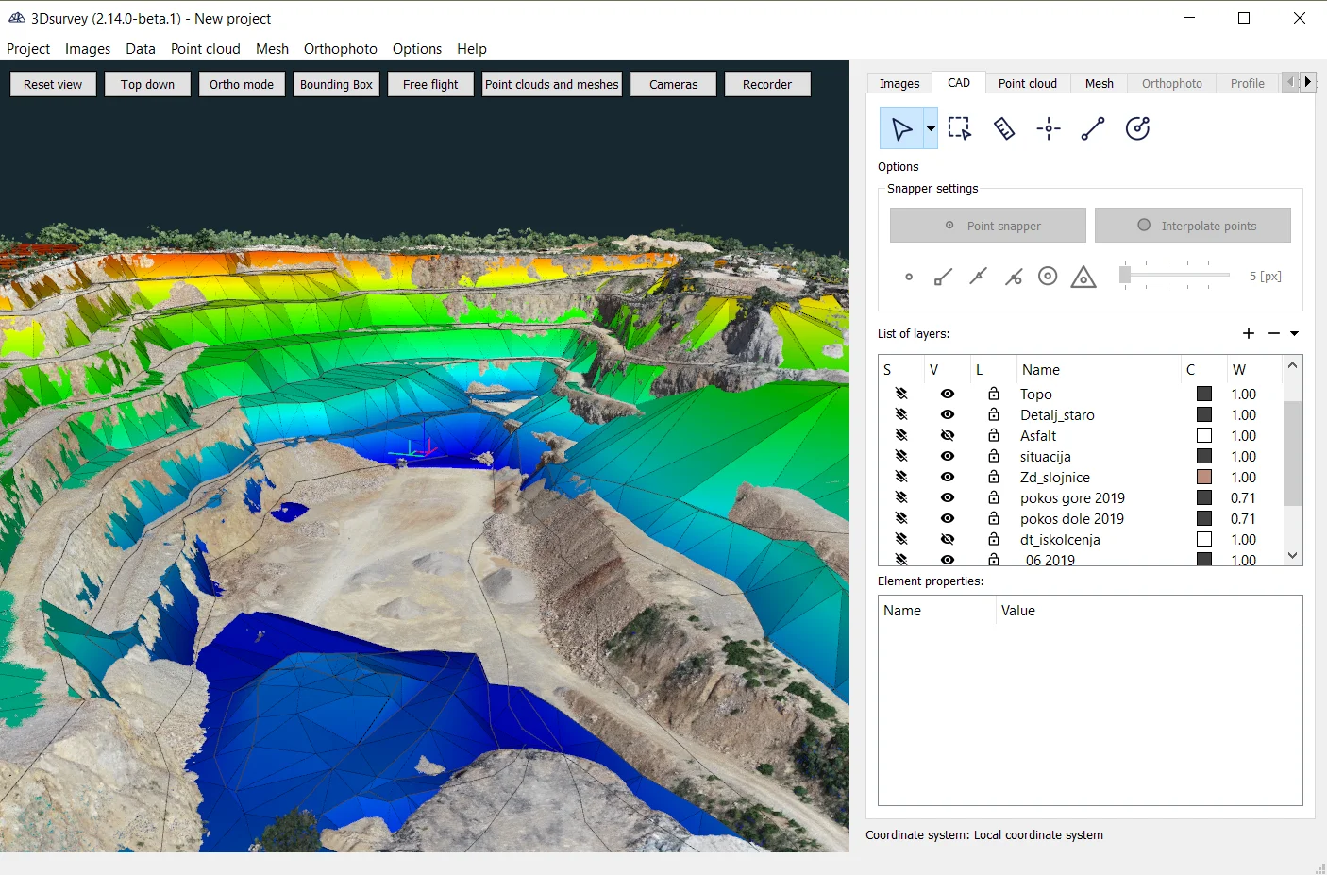Choose the point crosshair tool
Screen dimensions: 1327x875
click(x=1049, y=128)
